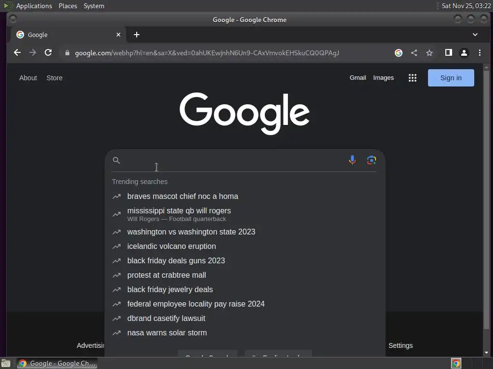Image resolution: width=493 pixels, height=369 pixels.
Task: Open the Images link
Action: [383, 78]
